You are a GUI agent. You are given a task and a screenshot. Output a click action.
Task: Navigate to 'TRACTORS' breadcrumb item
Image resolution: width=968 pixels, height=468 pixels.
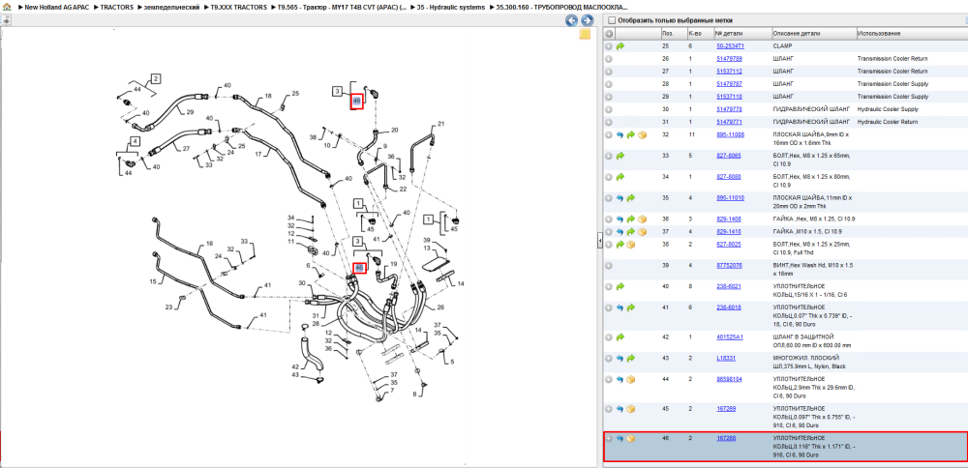pyautogui.click(x=115, y=8)
